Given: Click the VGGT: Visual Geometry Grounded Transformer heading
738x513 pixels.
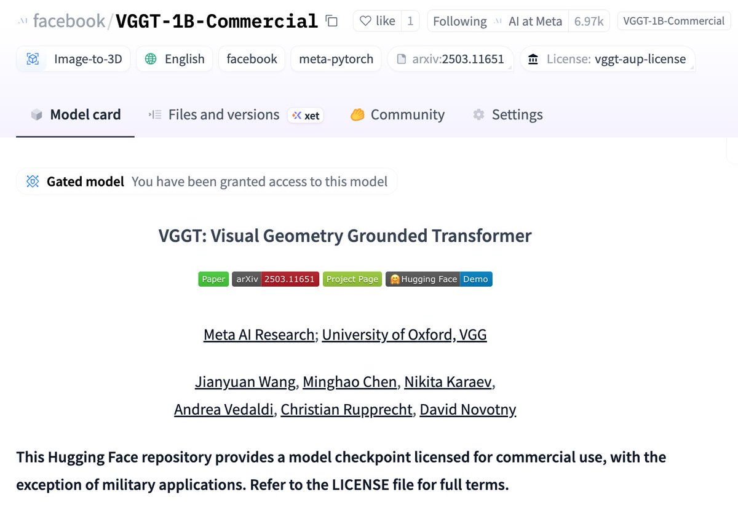Looking at the screenshot, I should (x=345, y=236).
